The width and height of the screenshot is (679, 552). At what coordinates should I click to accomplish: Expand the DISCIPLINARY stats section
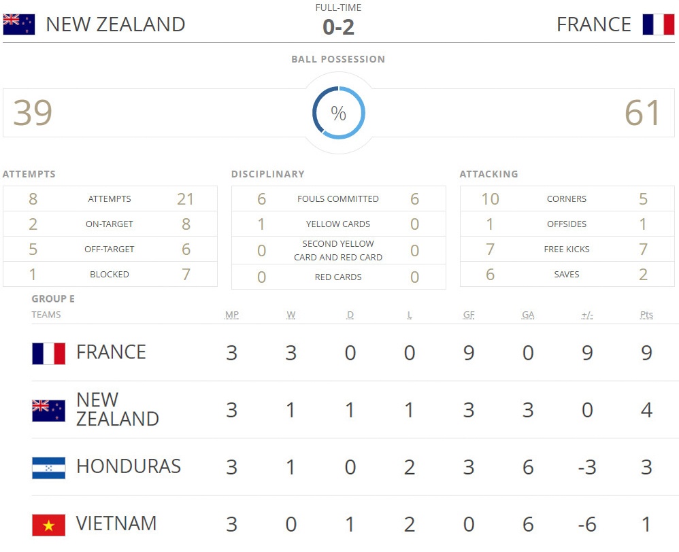click(268, 174)
